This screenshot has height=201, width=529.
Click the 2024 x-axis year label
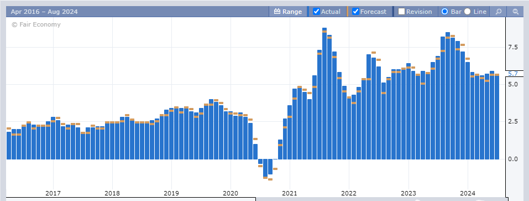coord(468,194)
